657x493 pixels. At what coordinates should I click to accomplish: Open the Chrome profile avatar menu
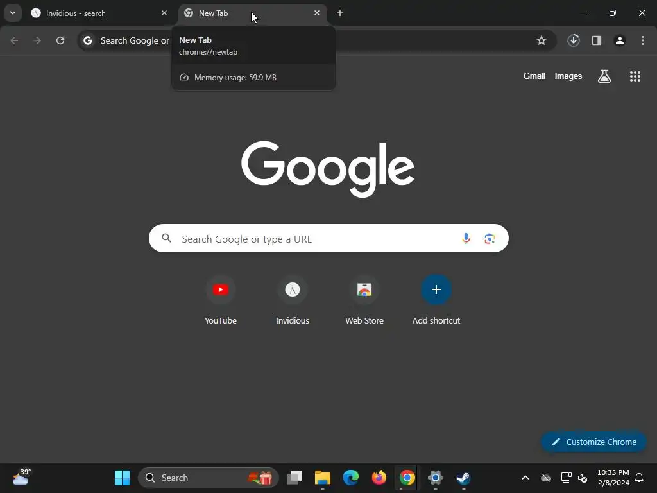tap(620, 40)
